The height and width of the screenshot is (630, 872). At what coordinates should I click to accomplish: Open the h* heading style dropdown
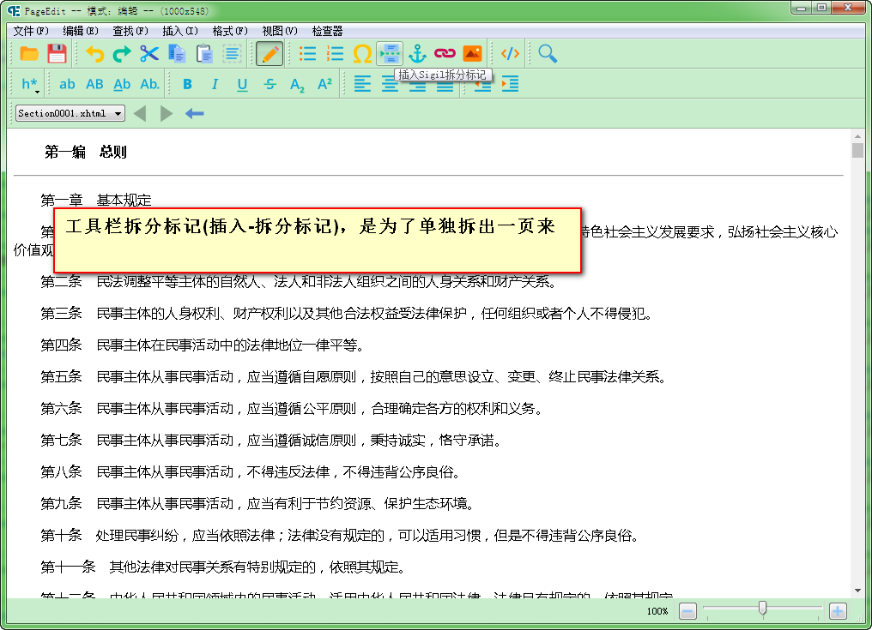(x=29, y=85)
